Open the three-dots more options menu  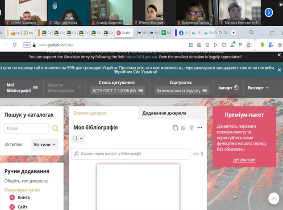200,128
